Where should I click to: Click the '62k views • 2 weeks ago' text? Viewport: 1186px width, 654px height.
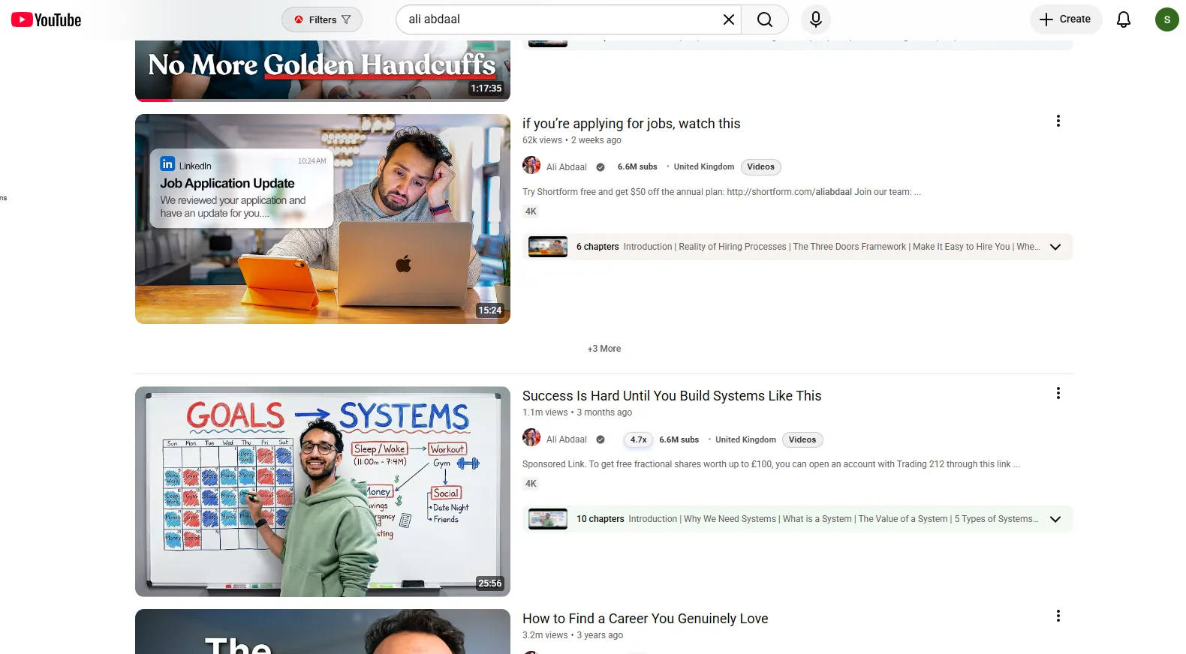click(x=572, y=140)
